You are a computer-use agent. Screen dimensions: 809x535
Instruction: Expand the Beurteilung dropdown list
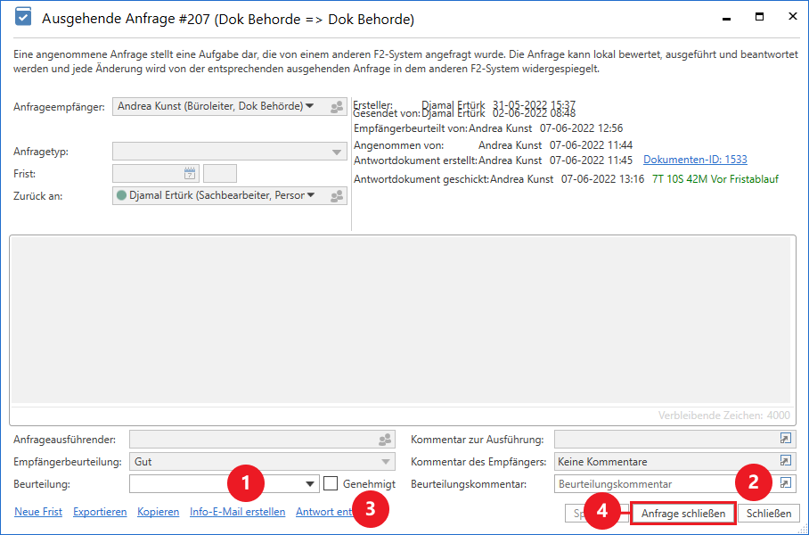tap(310, 484)
